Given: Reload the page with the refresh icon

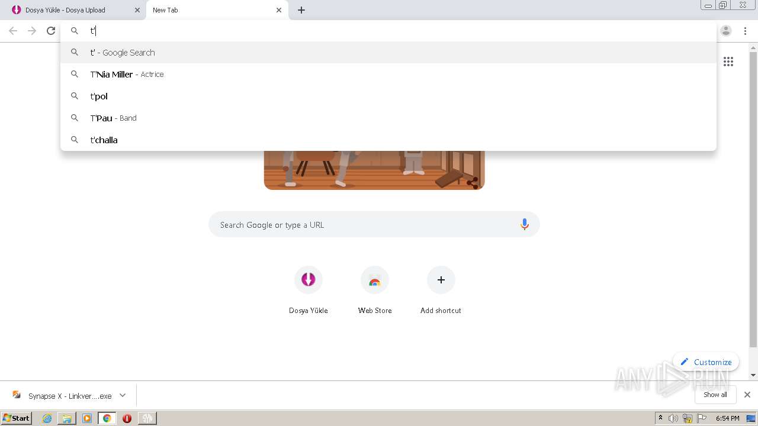Looking at the screenshot, I should pyautogui.click(x=51, y=31).
